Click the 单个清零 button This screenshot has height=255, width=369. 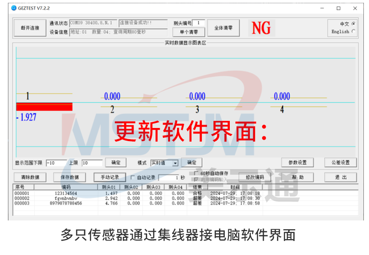189,32
